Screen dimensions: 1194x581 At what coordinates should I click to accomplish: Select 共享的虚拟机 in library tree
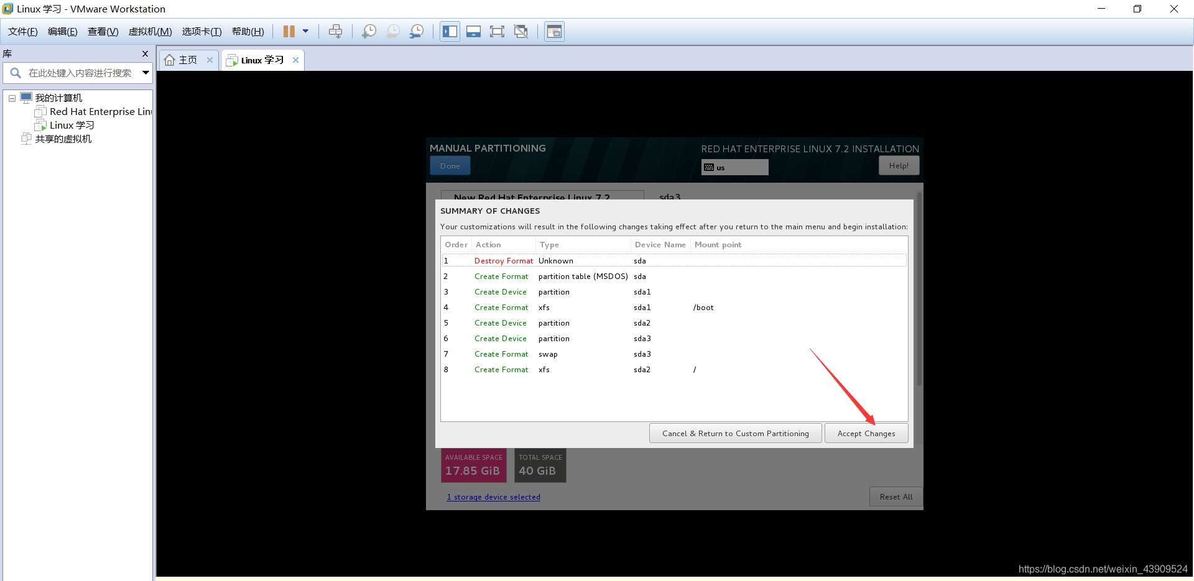pyautogui.click(x=63, y=139)
